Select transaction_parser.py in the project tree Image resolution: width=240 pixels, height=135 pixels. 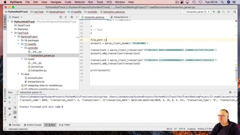point(43,55)
